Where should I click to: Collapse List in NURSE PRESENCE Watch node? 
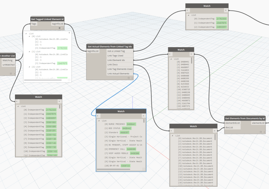tap(99, 120)
